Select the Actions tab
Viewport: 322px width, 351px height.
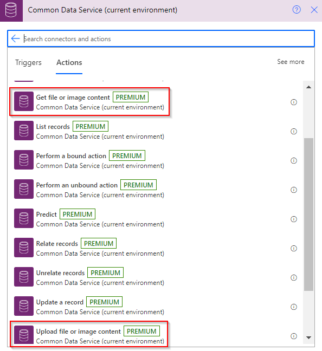(69, 62)
